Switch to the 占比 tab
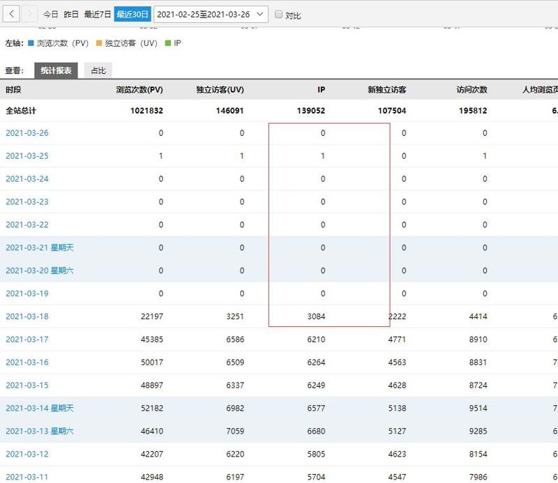Viewport: 558px width, 483px height. coord(98,70)
